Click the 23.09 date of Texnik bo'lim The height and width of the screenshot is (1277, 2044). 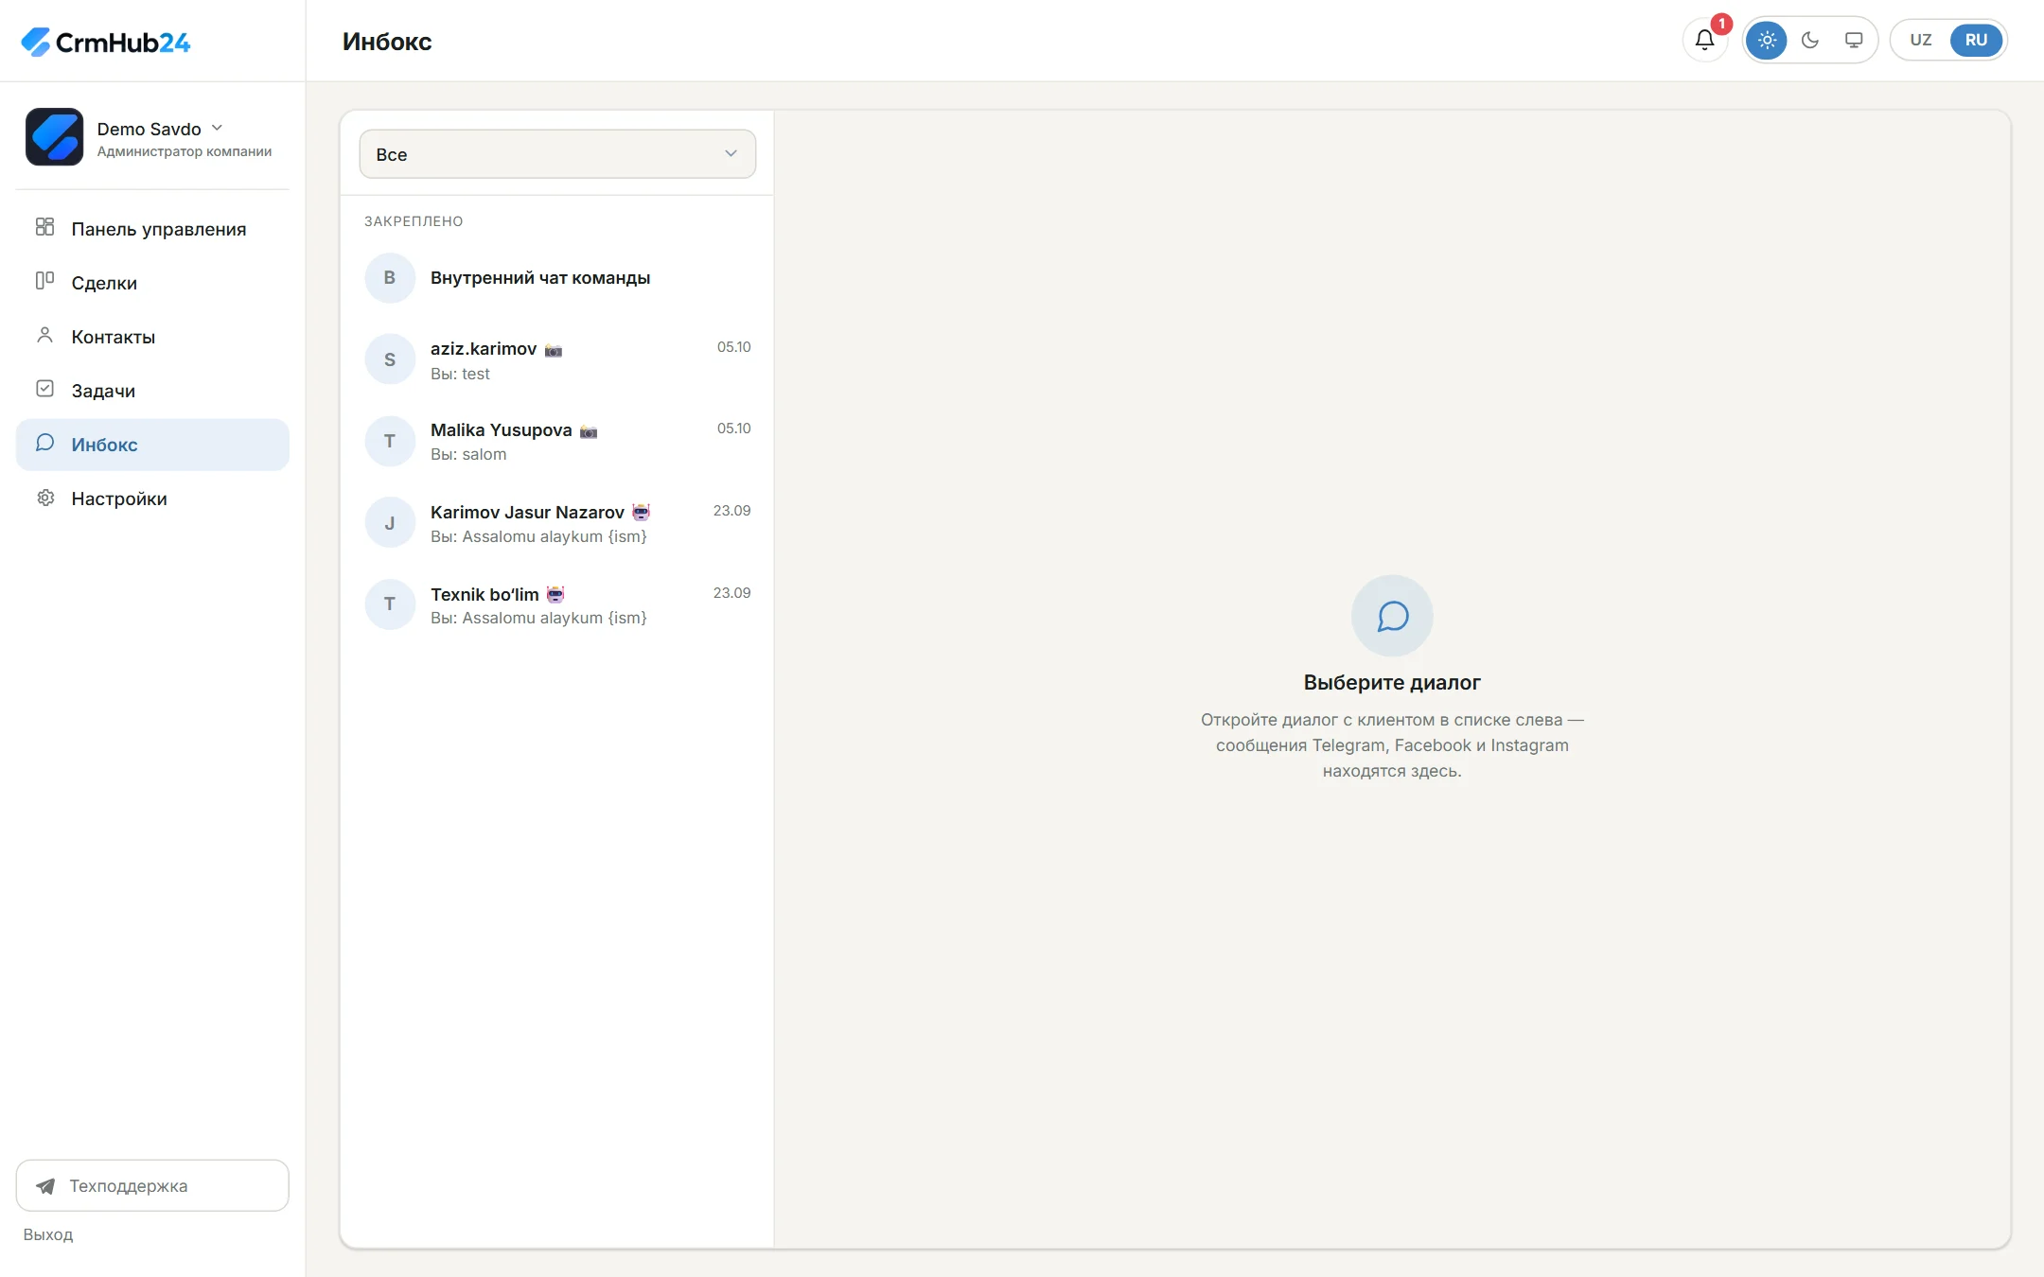(731, 593)
